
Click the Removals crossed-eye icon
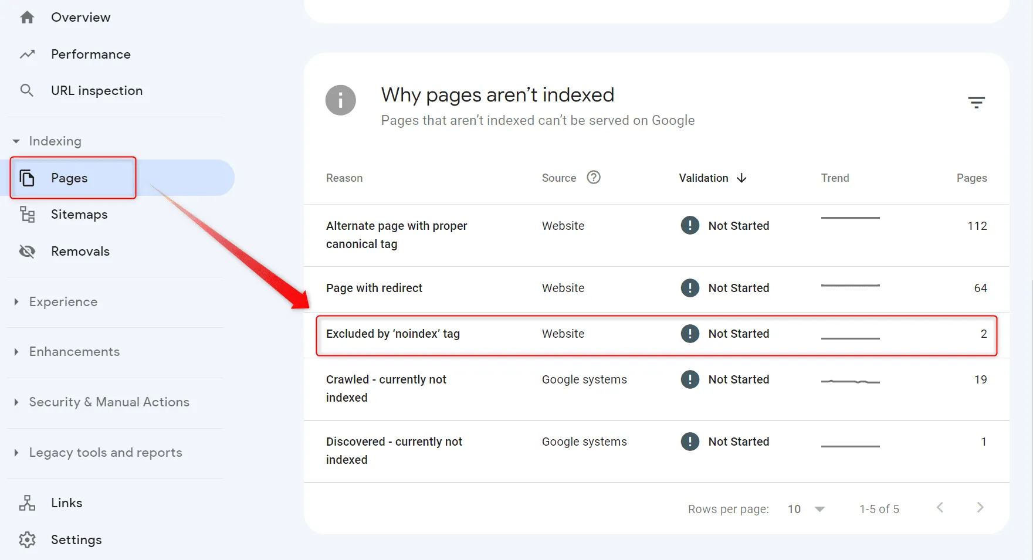click(x=27, y=252)
